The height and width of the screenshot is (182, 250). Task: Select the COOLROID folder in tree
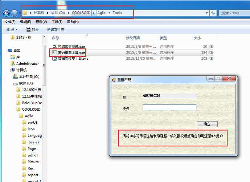28,110
